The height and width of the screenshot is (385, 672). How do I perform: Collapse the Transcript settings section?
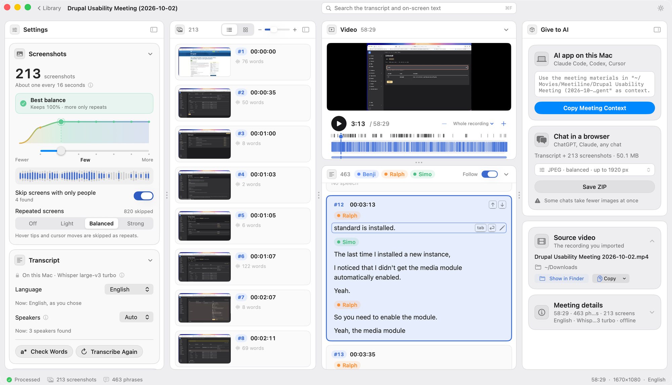150,260
